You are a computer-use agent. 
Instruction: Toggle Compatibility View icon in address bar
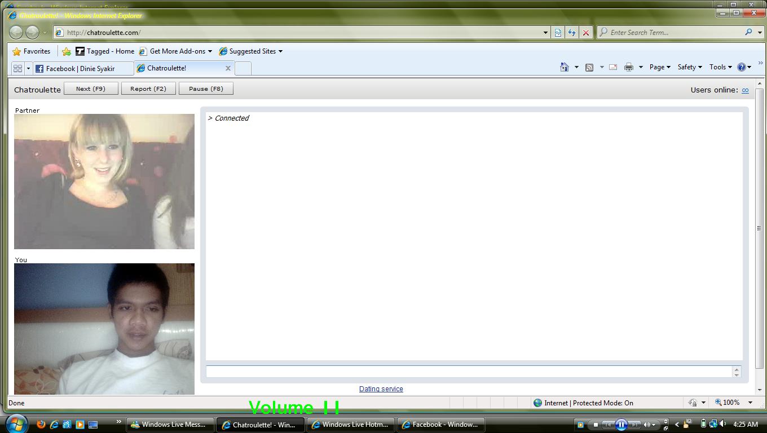558,33
